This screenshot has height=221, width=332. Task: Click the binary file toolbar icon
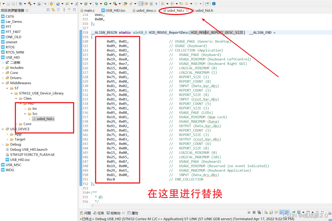click(x=39, y=4)
